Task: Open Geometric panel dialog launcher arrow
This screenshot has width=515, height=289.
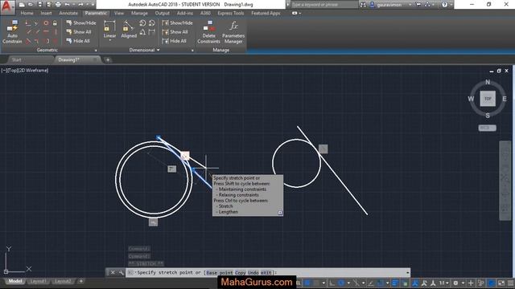Action: (96, 51)
